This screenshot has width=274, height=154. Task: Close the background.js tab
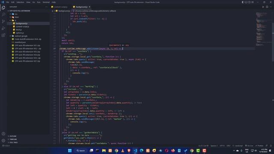point(89,7)
